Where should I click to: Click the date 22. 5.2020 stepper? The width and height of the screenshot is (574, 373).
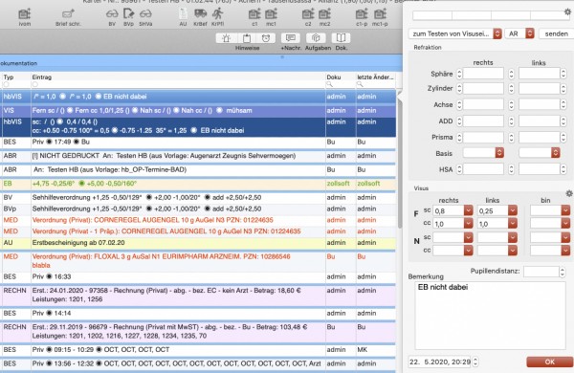[475, 362]
